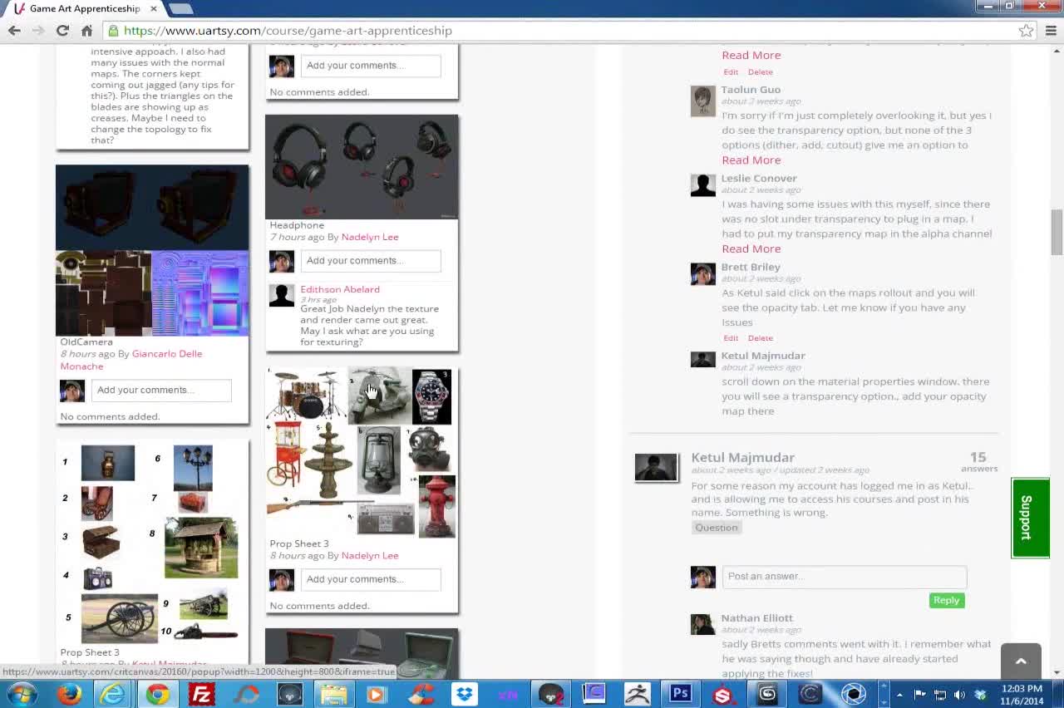Open Ketul Majmudar's numbered Prop Sheet 3 image
Image resolution: width=1064 pixels, height=708 pixels.
(x=152, y=543)
